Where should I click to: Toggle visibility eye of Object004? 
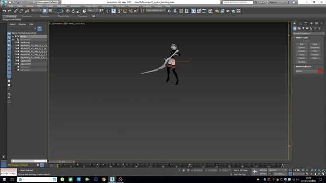[x=16, y=64]
